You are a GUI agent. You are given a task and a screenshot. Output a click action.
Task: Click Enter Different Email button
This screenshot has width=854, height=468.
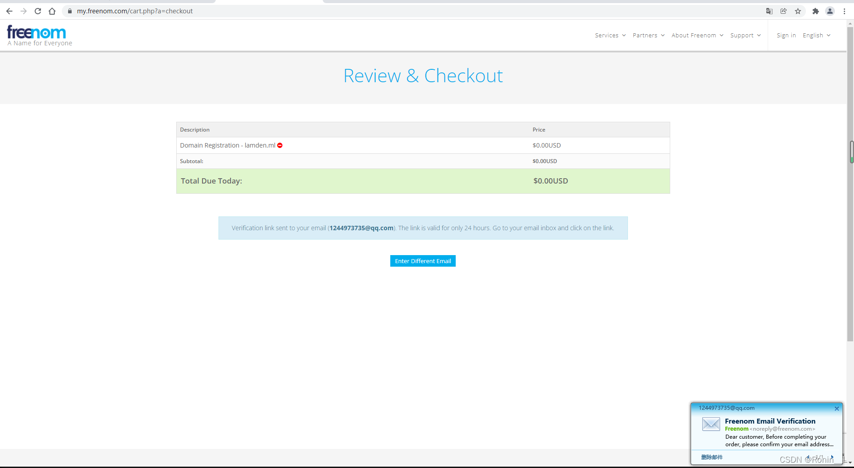point(423,261)
